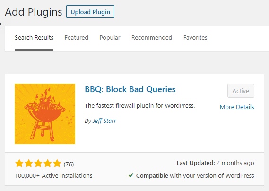This screenshot has width=269, height=191.
Task: Click the fourth rating star
Action: point(48,164)
